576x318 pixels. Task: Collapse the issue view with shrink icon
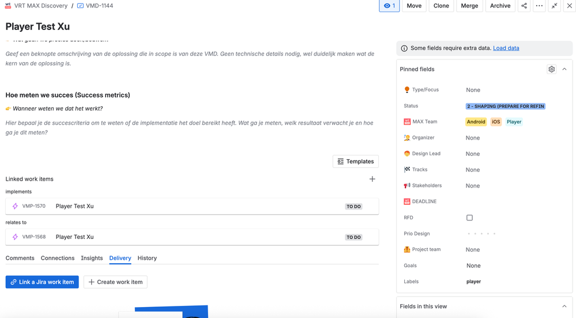(554, 6)
